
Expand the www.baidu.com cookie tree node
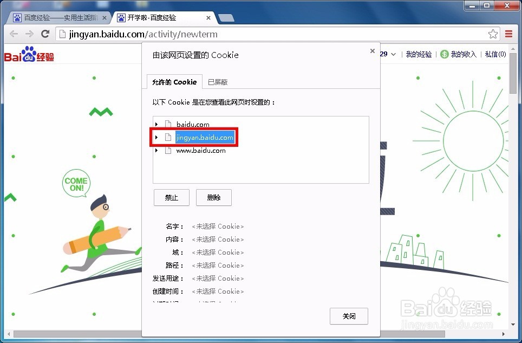click(x=156, y=151)
